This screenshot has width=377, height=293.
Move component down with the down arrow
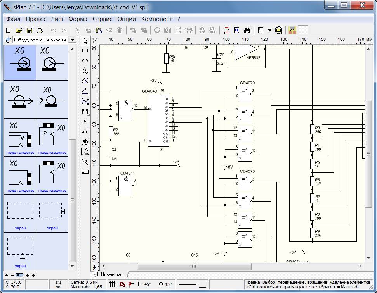point(33,275)
